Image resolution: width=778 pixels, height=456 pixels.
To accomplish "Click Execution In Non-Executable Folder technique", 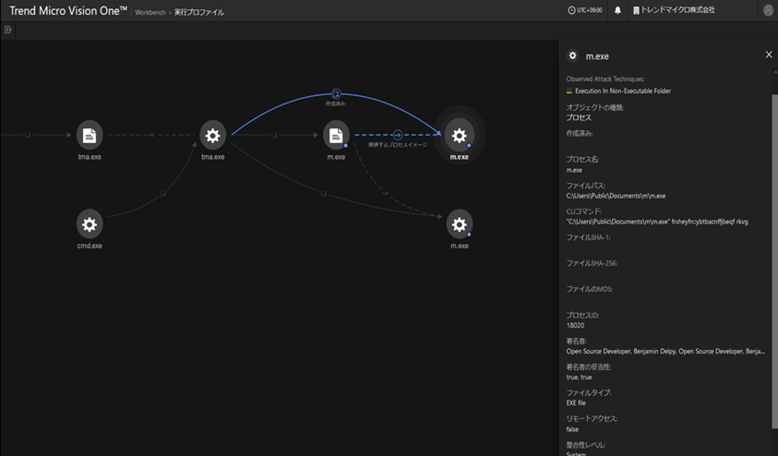I will 623,90.
